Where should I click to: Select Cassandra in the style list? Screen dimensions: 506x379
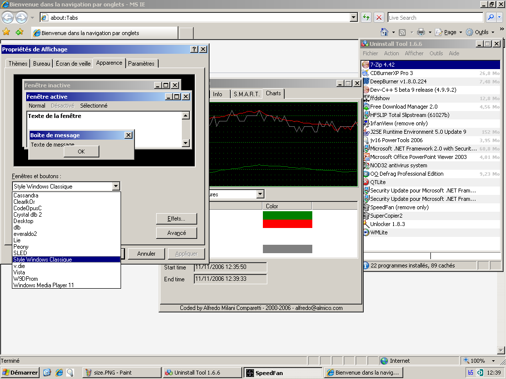point(67,195)
